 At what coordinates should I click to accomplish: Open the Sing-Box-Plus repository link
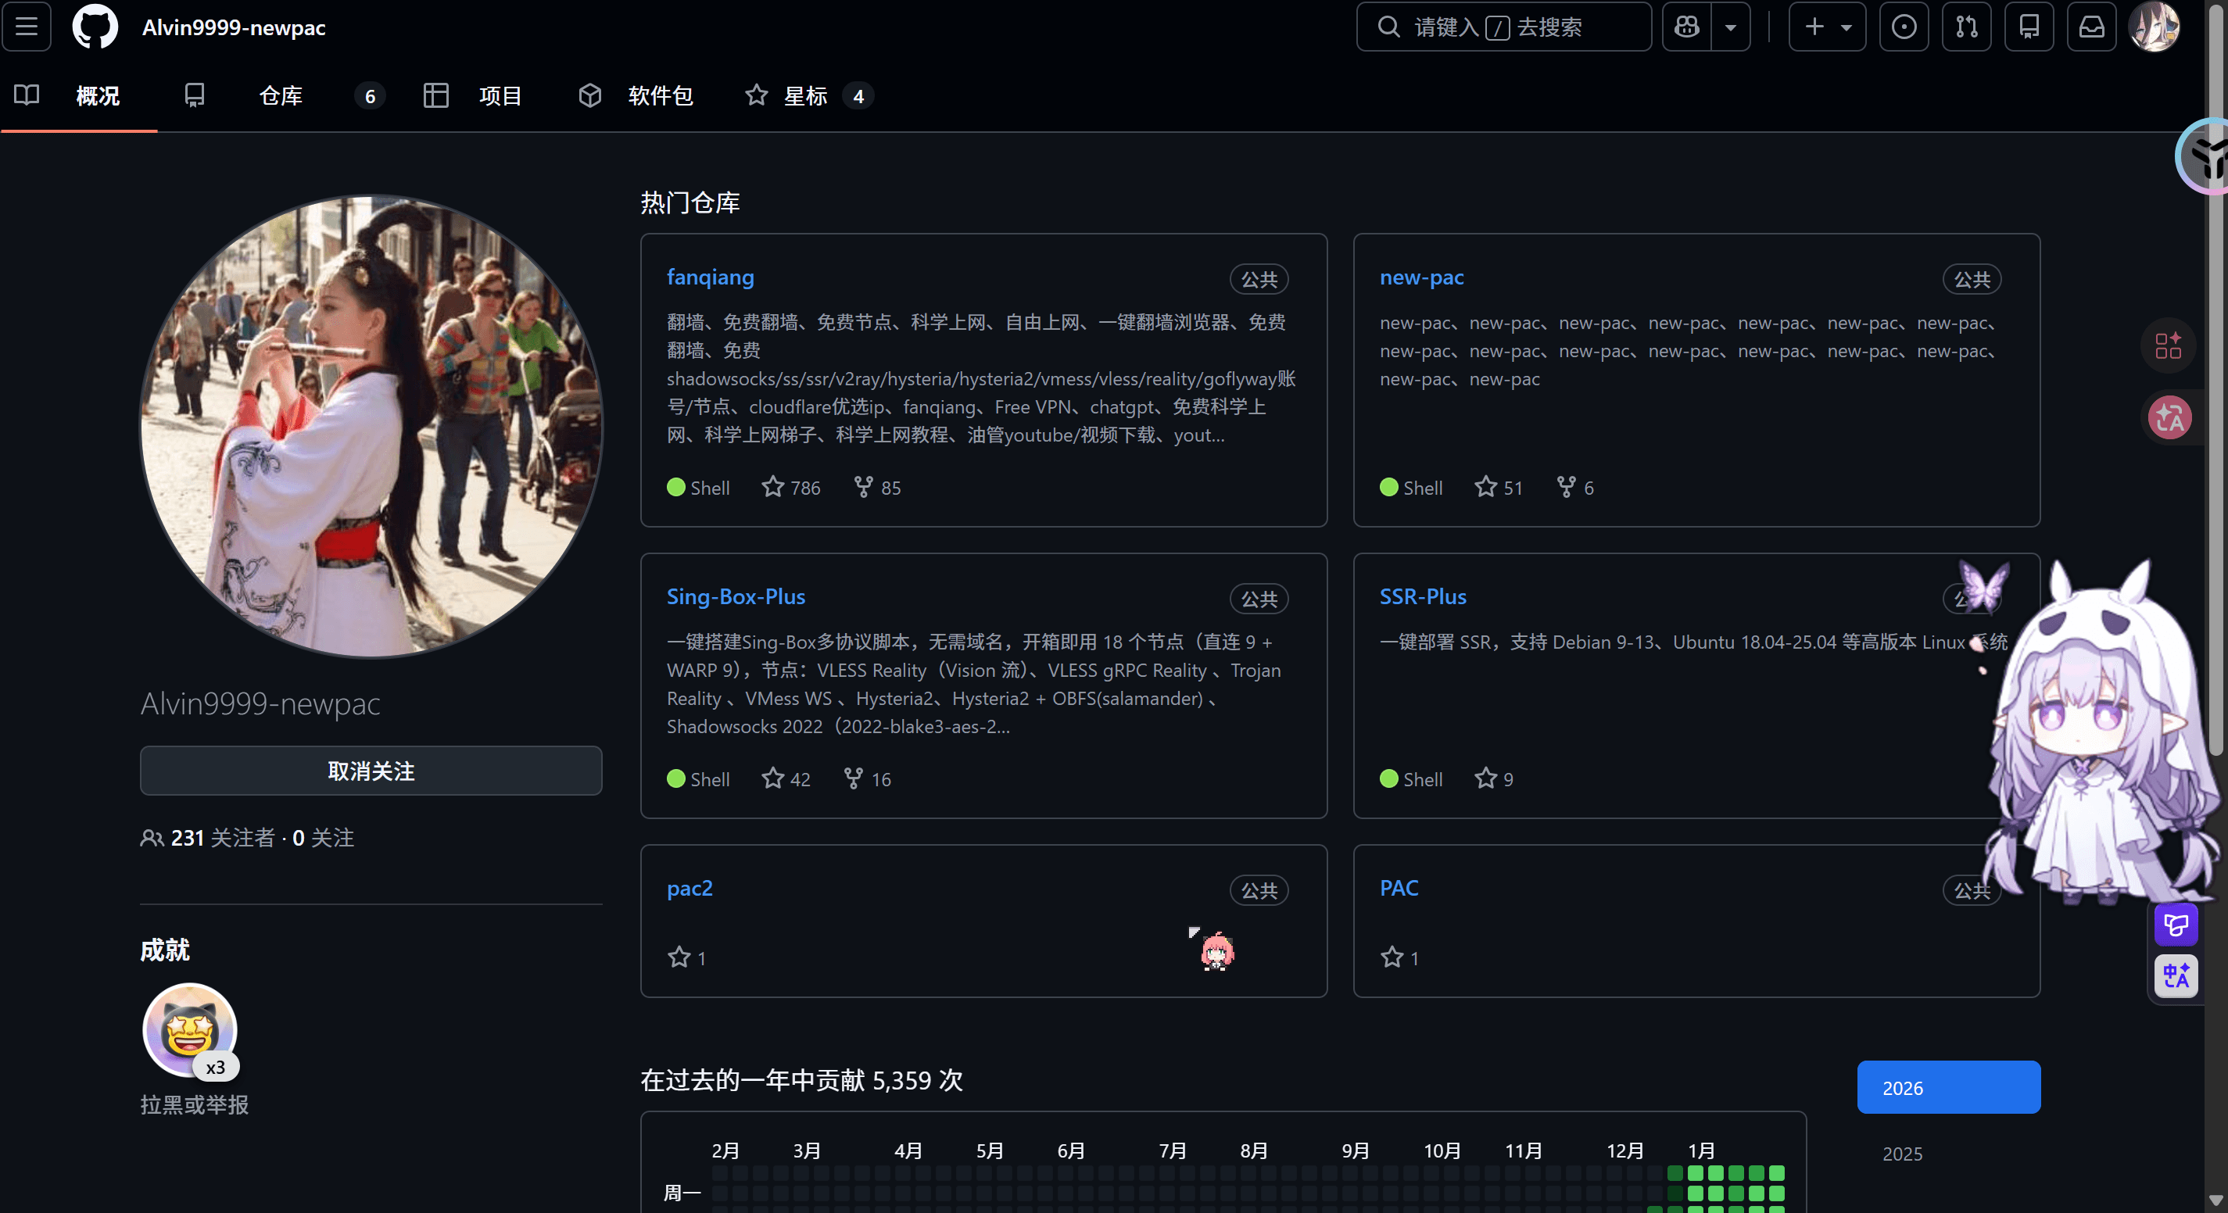pyautogui.click(x=735, y=596)
